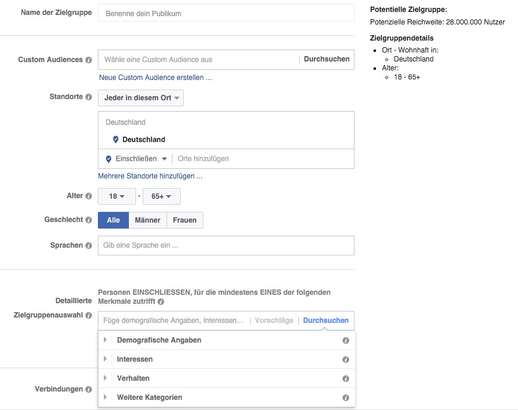Click info icon in Interessen row

[x=346, y=359]
